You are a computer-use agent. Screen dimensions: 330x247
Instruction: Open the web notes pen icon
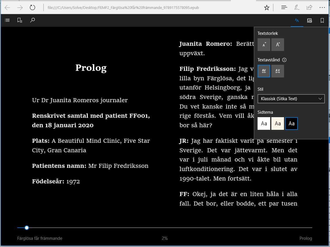click(x=297, y=7)
